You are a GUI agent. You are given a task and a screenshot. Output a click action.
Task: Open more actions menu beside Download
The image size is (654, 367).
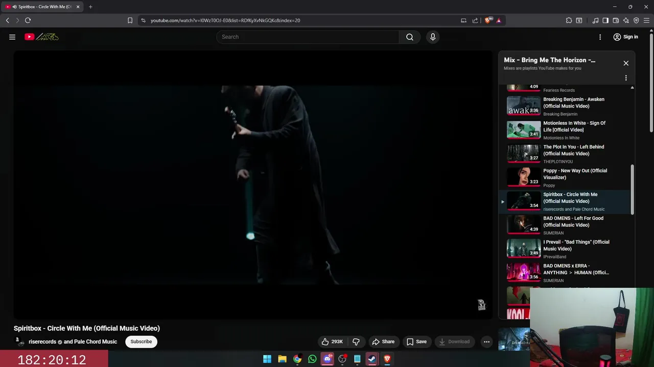pos(486,342)
